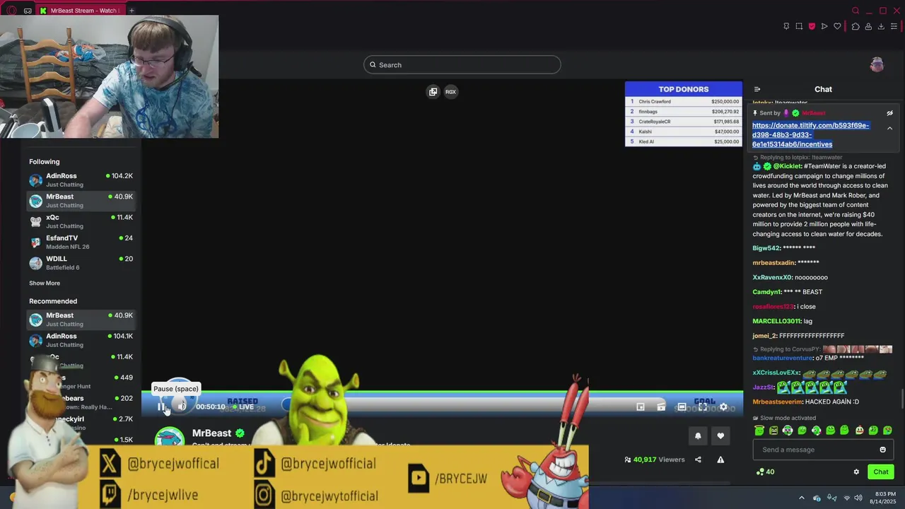Insert the angry square emote
The image size is (905, 509).
773,430
